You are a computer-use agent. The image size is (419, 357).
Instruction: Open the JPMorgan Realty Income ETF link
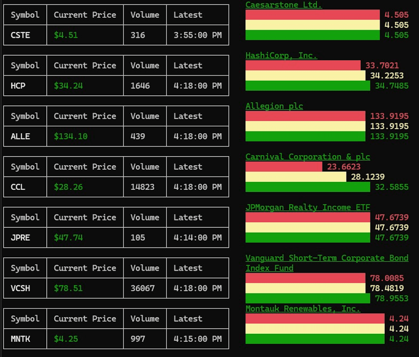point(307,207)
